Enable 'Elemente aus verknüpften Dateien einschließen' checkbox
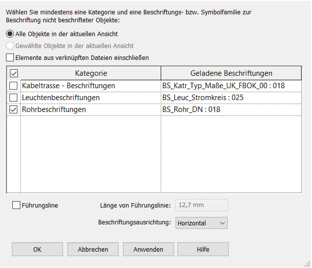The width and height of the screenshot is (312, 268). pos(10,57)
